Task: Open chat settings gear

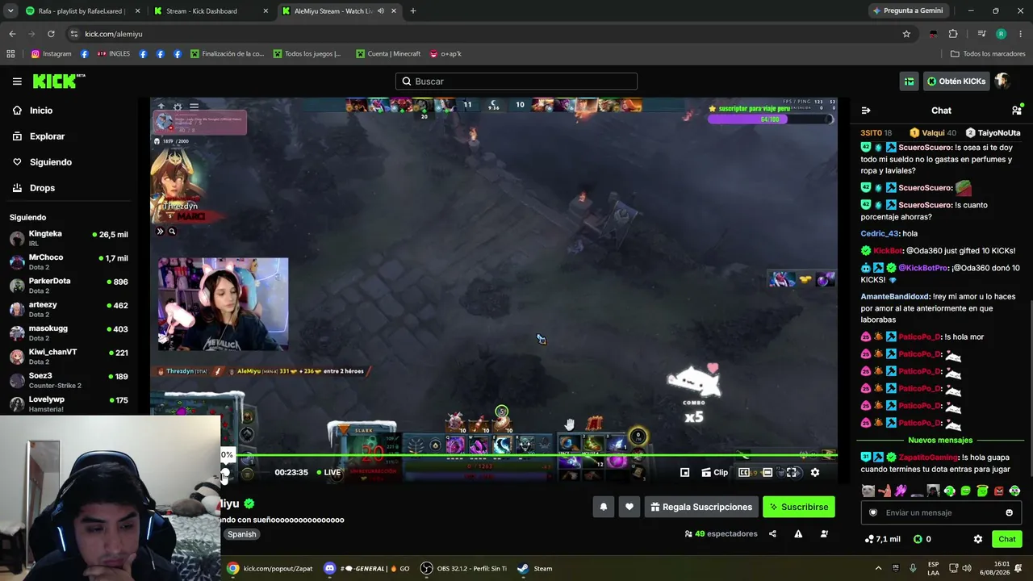Action: click(978, 539)
